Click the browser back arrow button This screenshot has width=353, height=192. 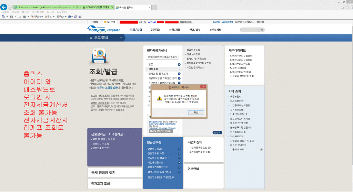tap(4, 7)
